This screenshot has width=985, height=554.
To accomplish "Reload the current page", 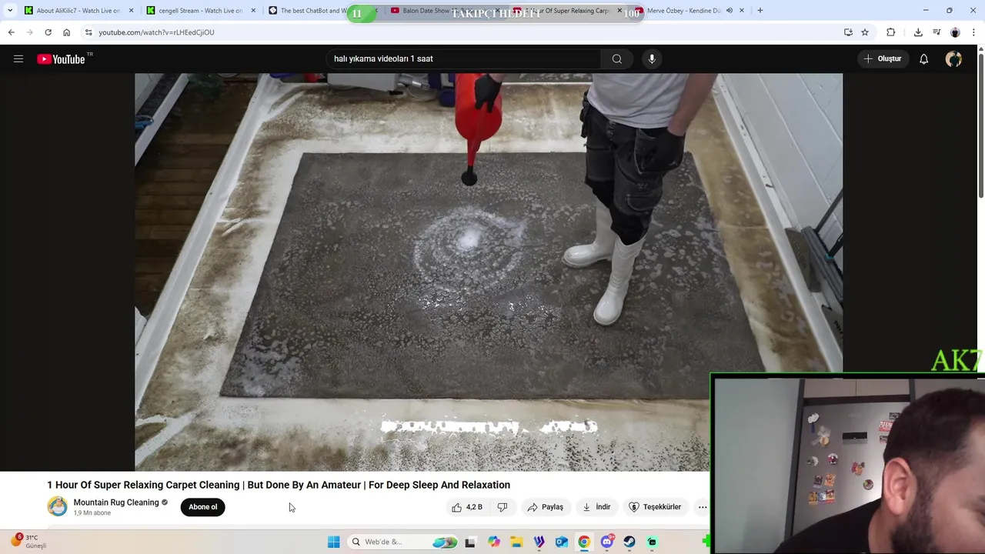I will 48,32.
